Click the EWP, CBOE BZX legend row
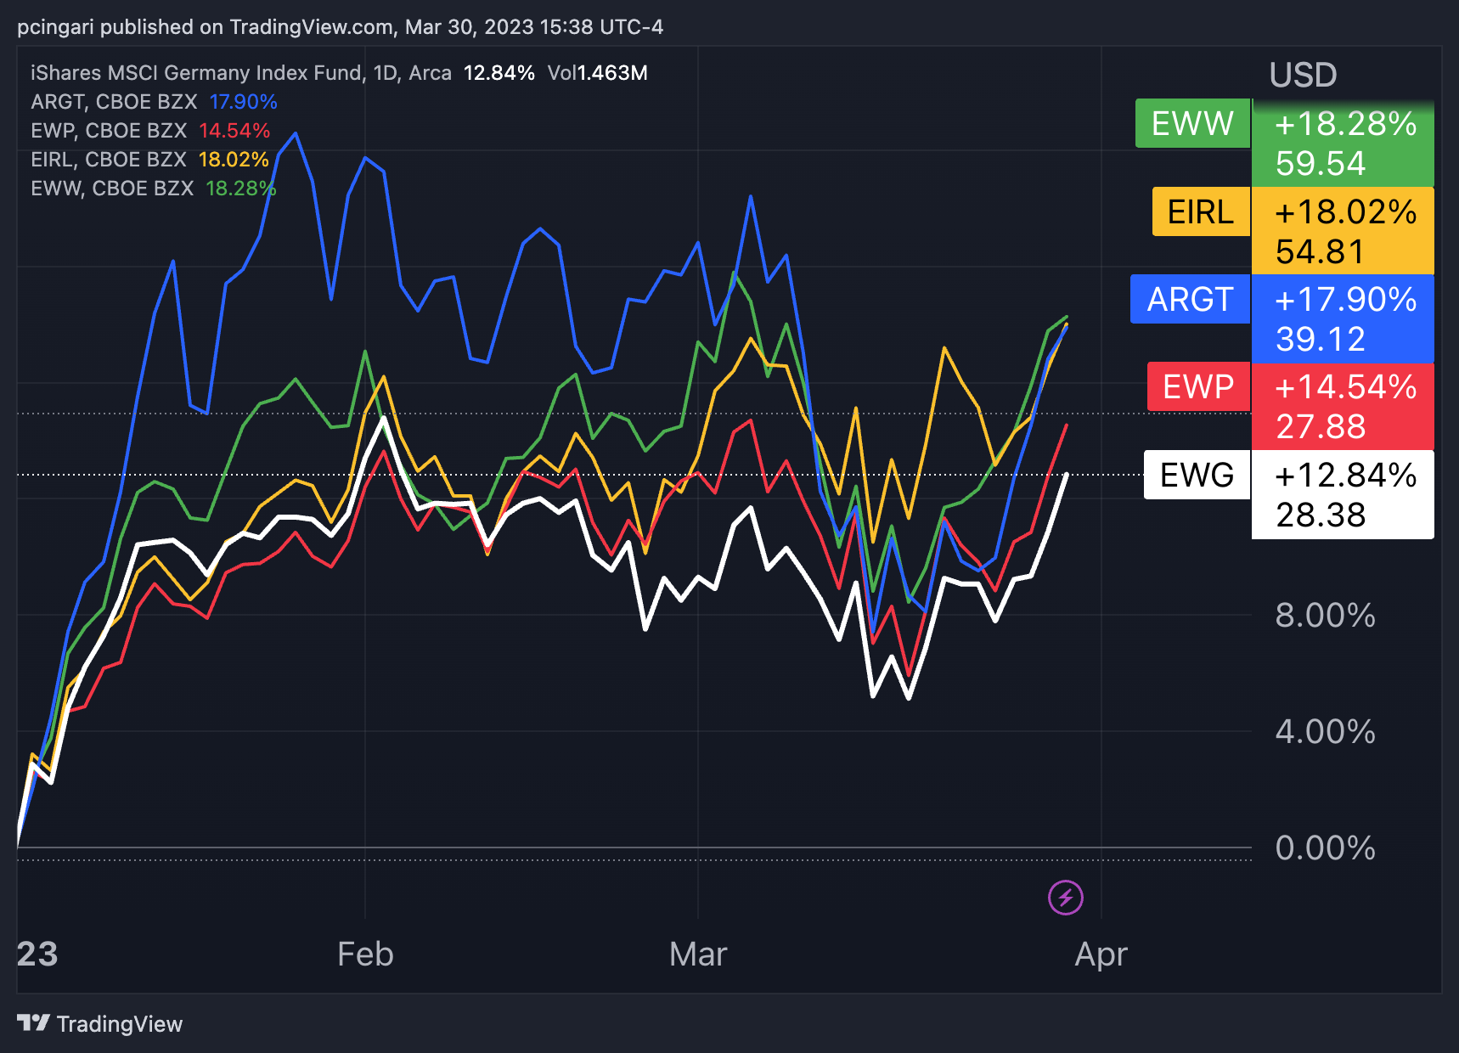The image size is (1459, 1053). click(150, 131)
